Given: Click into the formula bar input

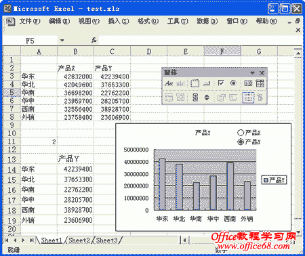Looking at the screenshot, I should [x=200, y=41].
